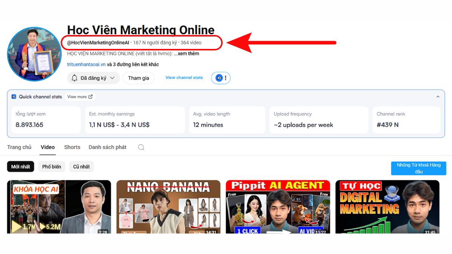Click the View more stats button
Image resolution: width=452 pixels, height=254 pixels.
click(80, 97)
